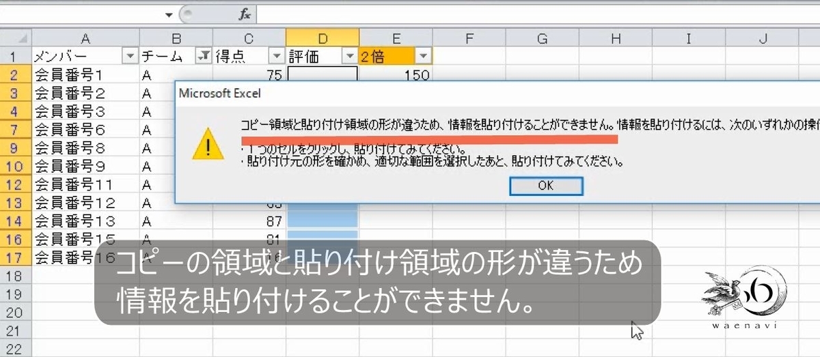Expand the Name Box dropdown arrow

click(169, 14)
